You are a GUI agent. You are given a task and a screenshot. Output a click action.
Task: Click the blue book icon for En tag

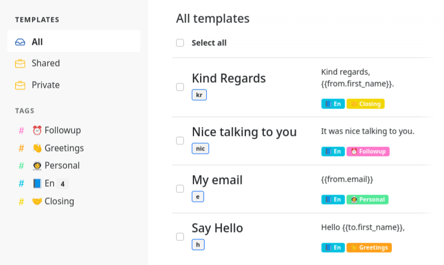click(37, 183)
